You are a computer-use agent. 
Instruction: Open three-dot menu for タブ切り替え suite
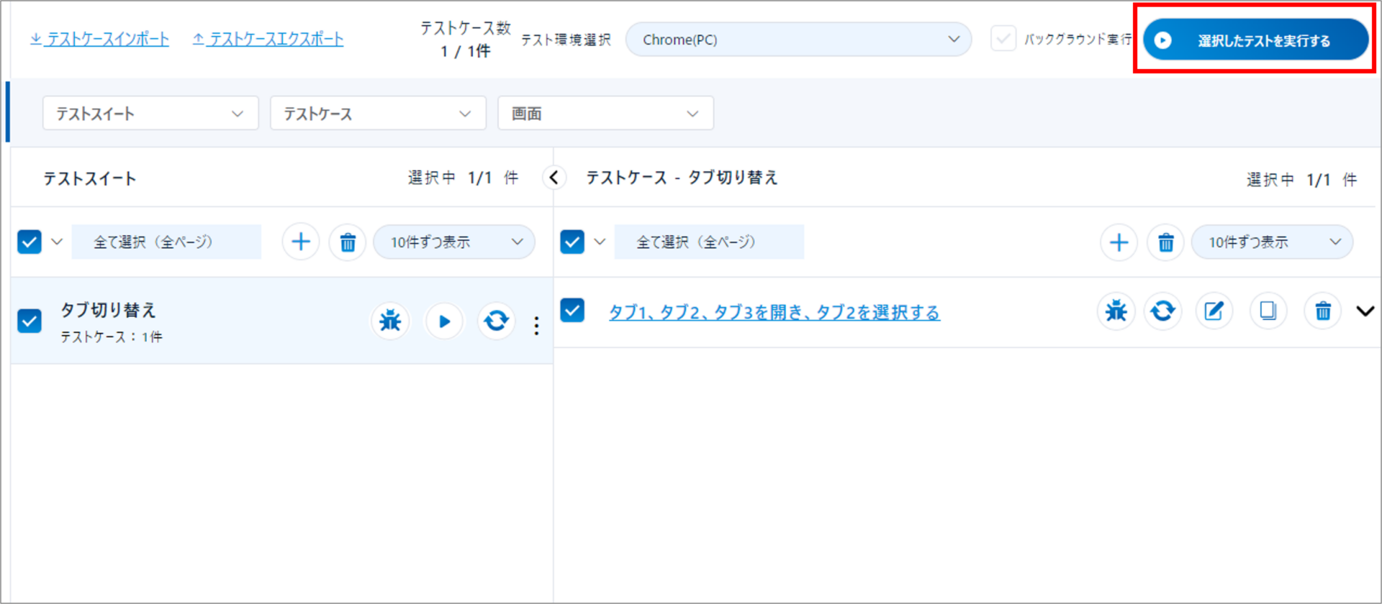pos(536,326)
